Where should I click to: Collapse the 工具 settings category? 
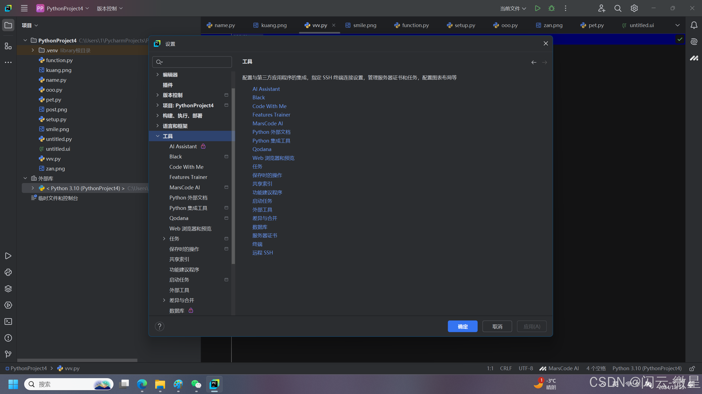158,136
